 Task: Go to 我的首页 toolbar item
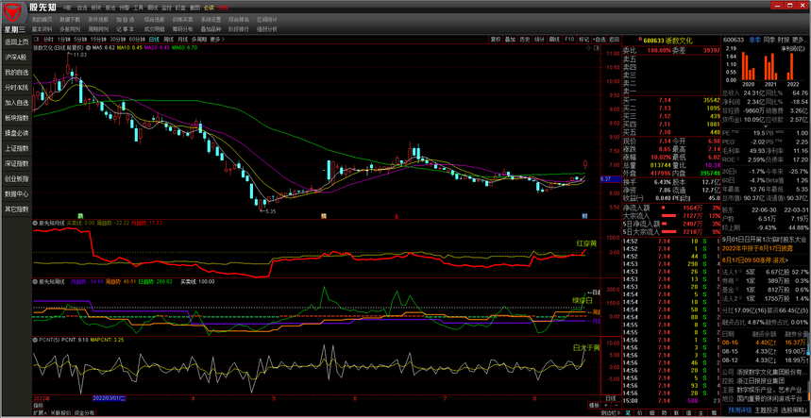click(42, 19)
